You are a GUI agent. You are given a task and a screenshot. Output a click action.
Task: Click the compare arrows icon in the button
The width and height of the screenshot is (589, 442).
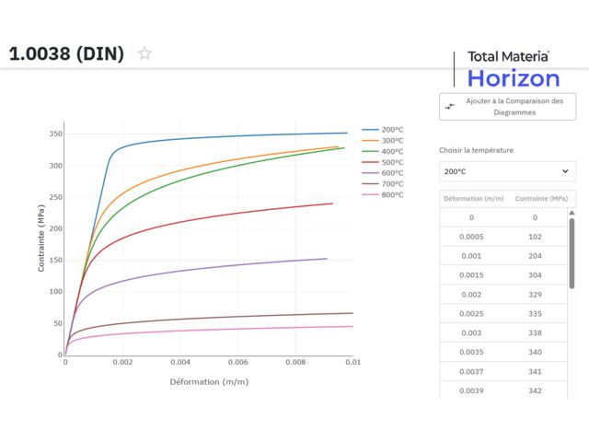(x=450, y=107)
